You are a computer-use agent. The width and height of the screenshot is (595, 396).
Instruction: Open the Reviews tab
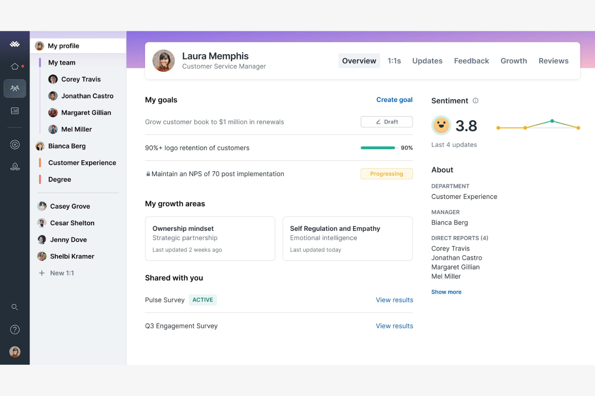[554, 61]
